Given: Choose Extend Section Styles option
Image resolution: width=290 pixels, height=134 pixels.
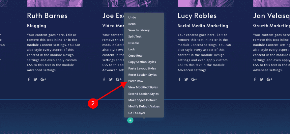Looking at the screenshot, I should 144,94.
